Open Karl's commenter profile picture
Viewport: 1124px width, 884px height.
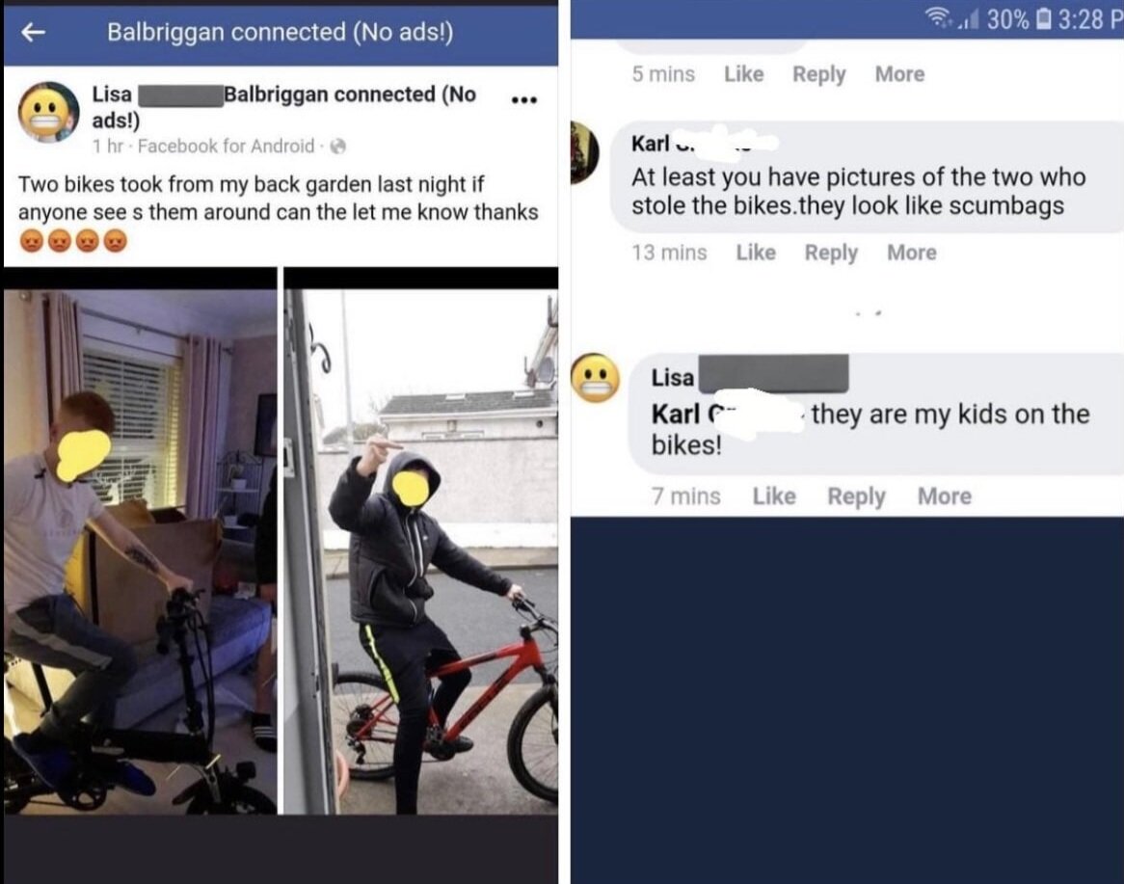coord(585,151)
